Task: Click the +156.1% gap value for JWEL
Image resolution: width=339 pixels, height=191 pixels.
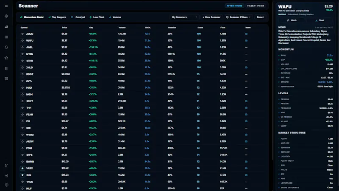Action: (93, 47)
